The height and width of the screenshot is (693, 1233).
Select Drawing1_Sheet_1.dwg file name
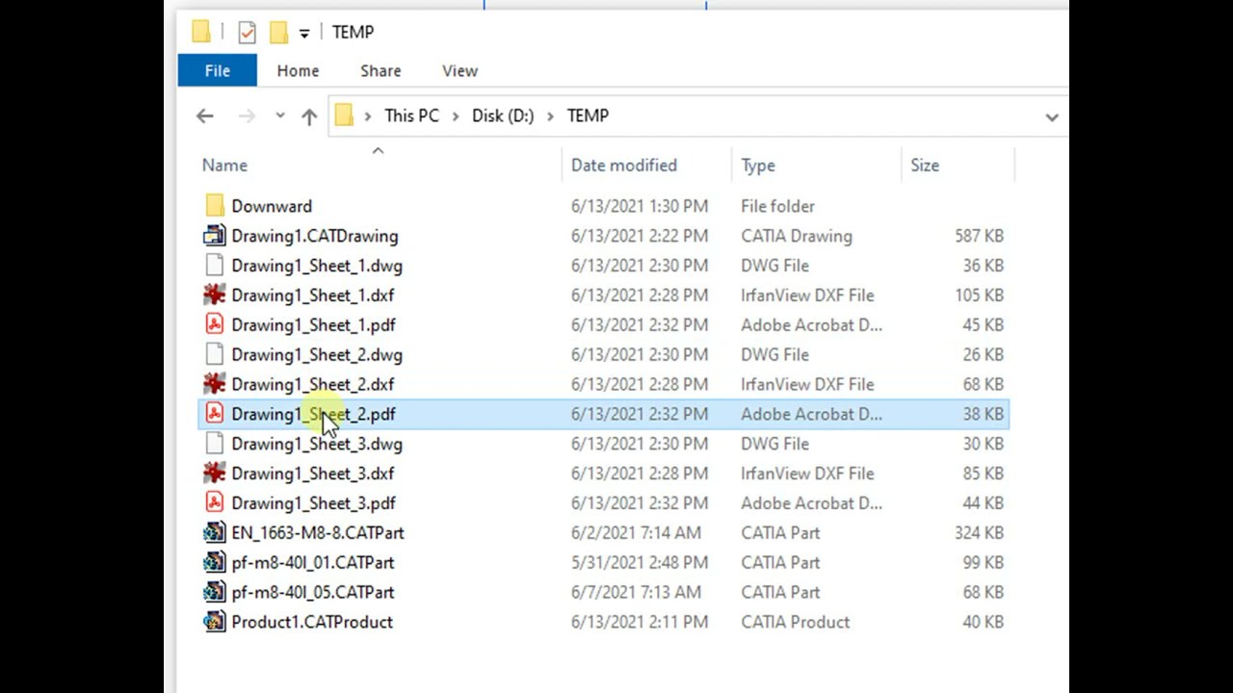(x=317, y=266)
